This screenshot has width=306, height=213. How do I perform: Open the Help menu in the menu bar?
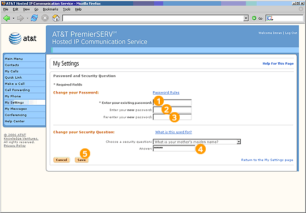click(78, 10)
